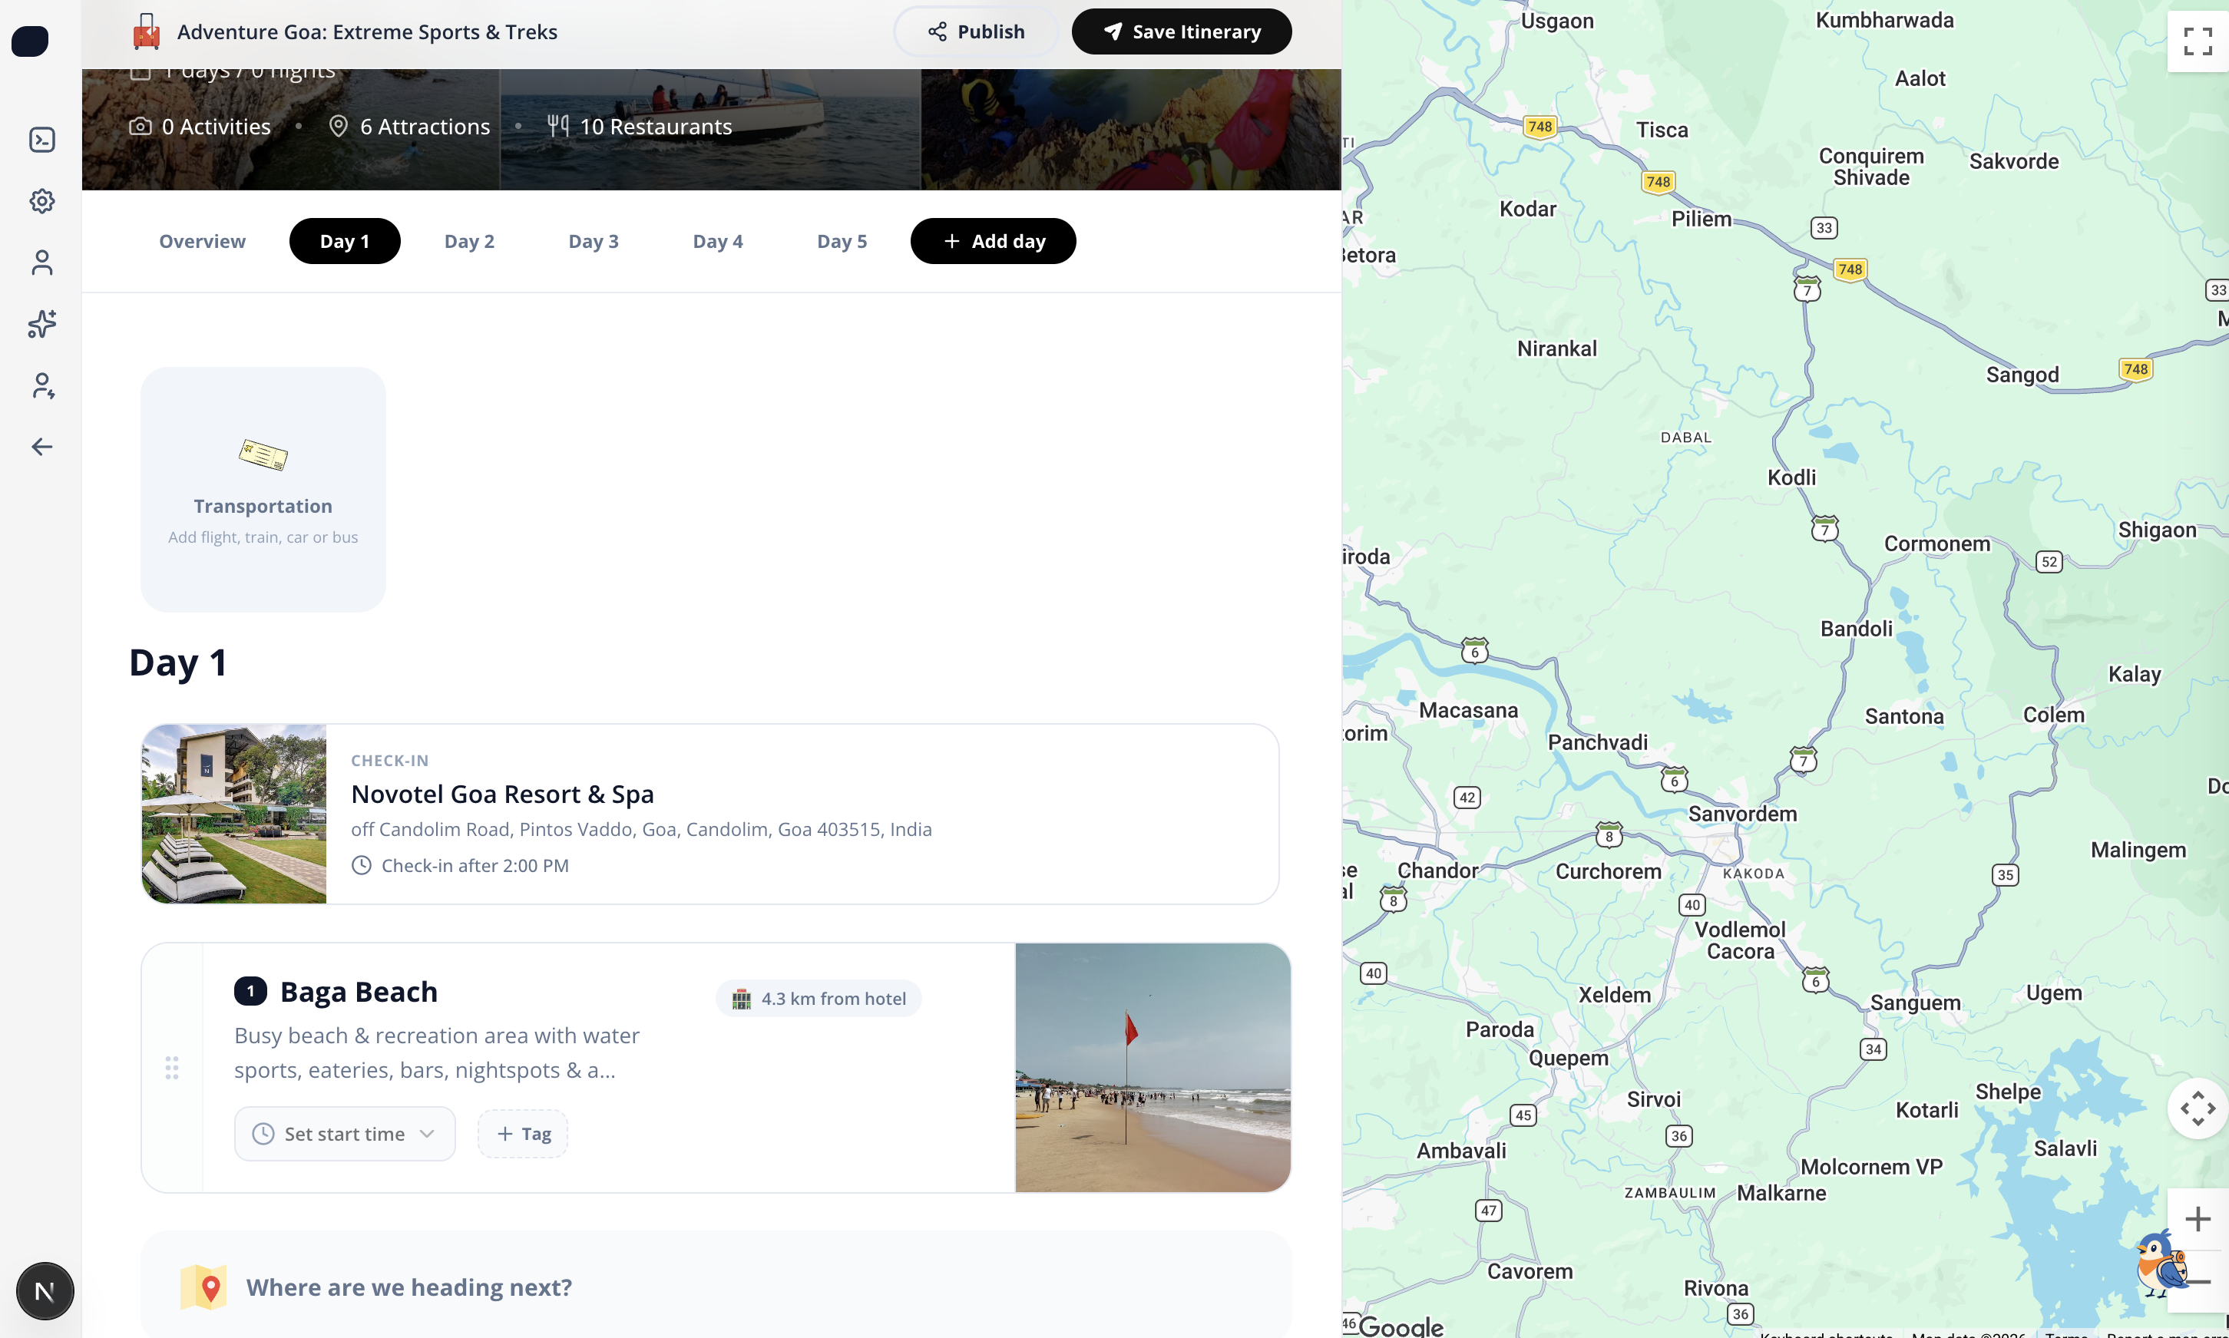2229x1338 pixels.
Task: Click 'Check-in after 2:00 PM' text
Action: (x=475, y=866)
